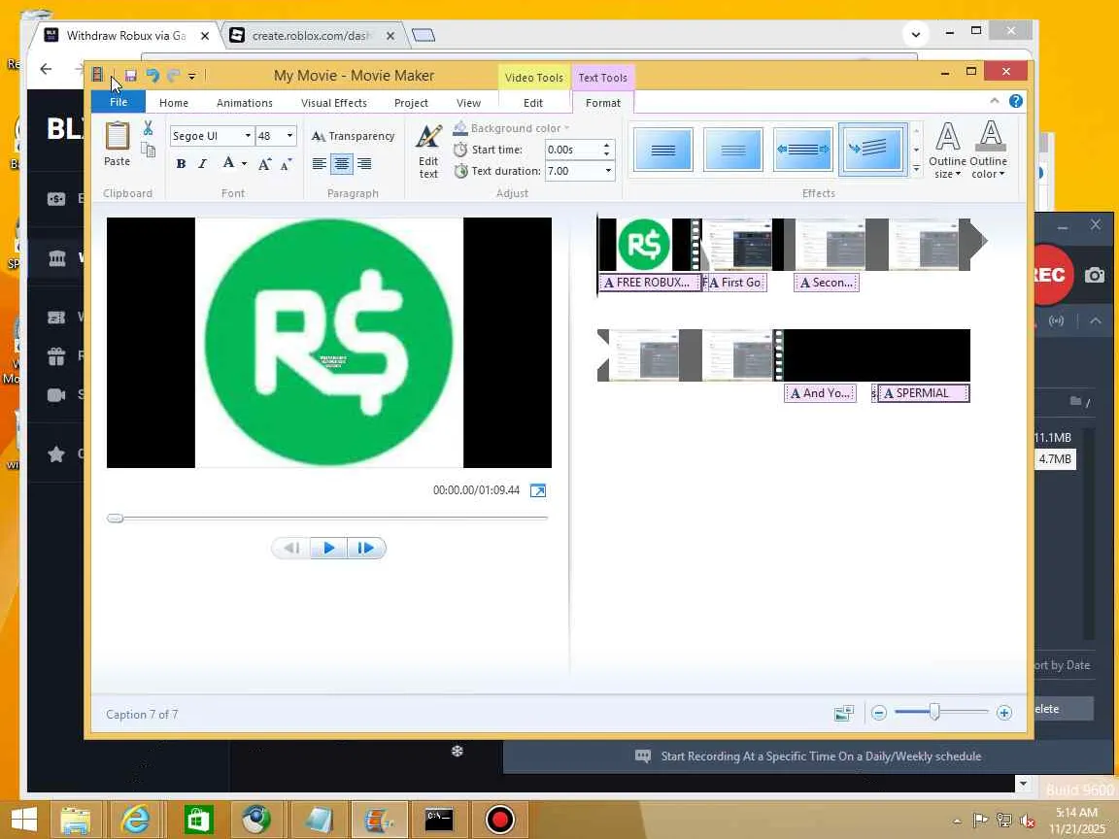Select the first text effect thumbnail
Viewport: 1119px width, 839px height.
click(662, 150)
